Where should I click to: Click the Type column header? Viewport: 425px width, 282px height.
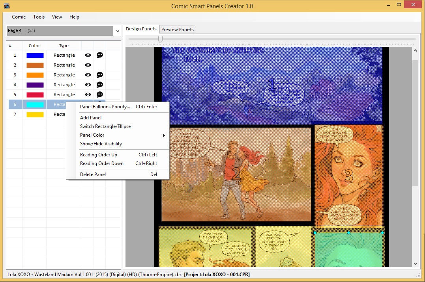click(x=64, y=46)
